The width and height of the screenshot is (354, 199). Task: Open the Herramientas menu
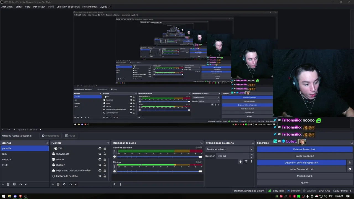pos(90,7)
